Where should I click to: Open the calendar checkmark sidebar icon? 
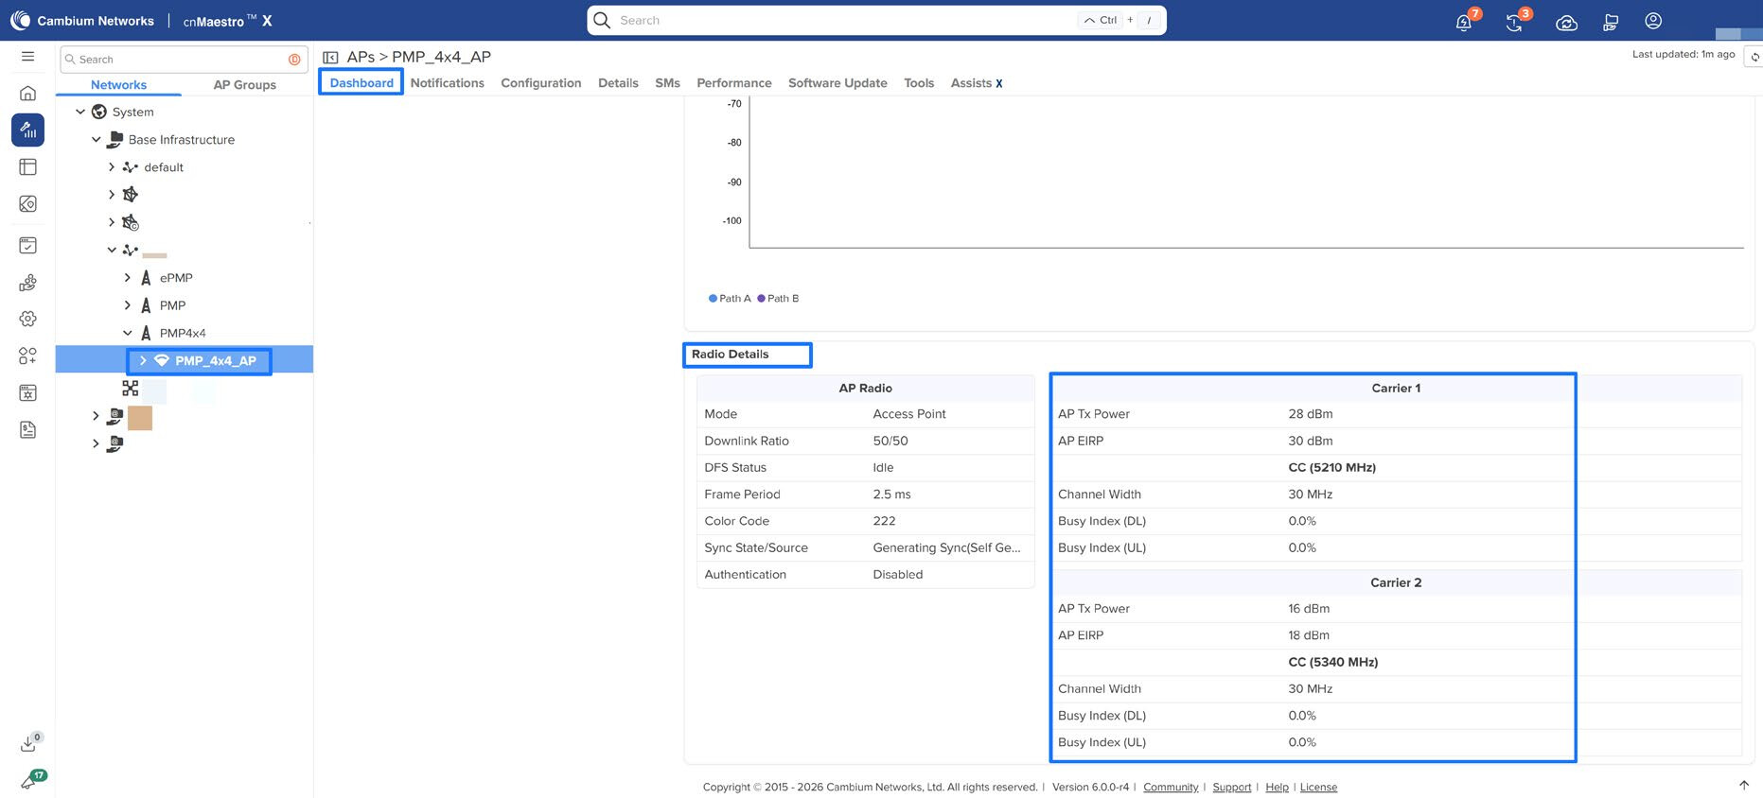(28, 245)
